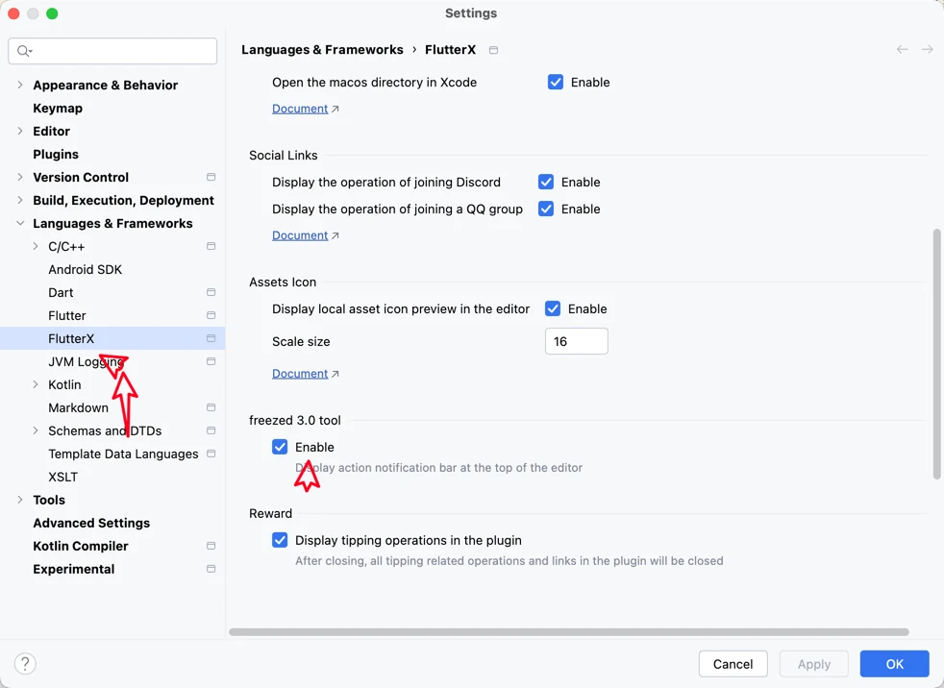
Task: Uncheck Display tipping operations in the plugin
Action: pos(280,540)
